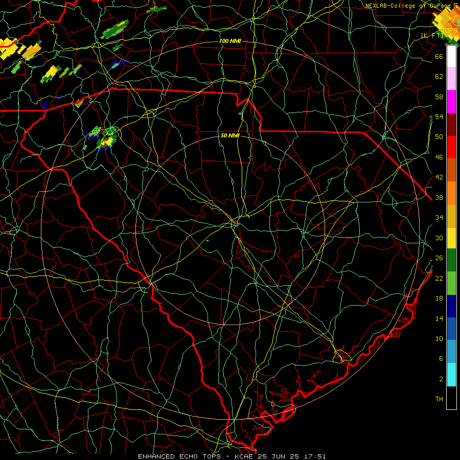Select the 34 legend value
460x460 pixels.
point(439,218)
